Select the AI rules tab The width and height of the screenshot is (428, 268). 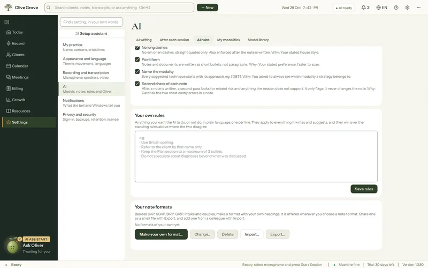(203, 40)
